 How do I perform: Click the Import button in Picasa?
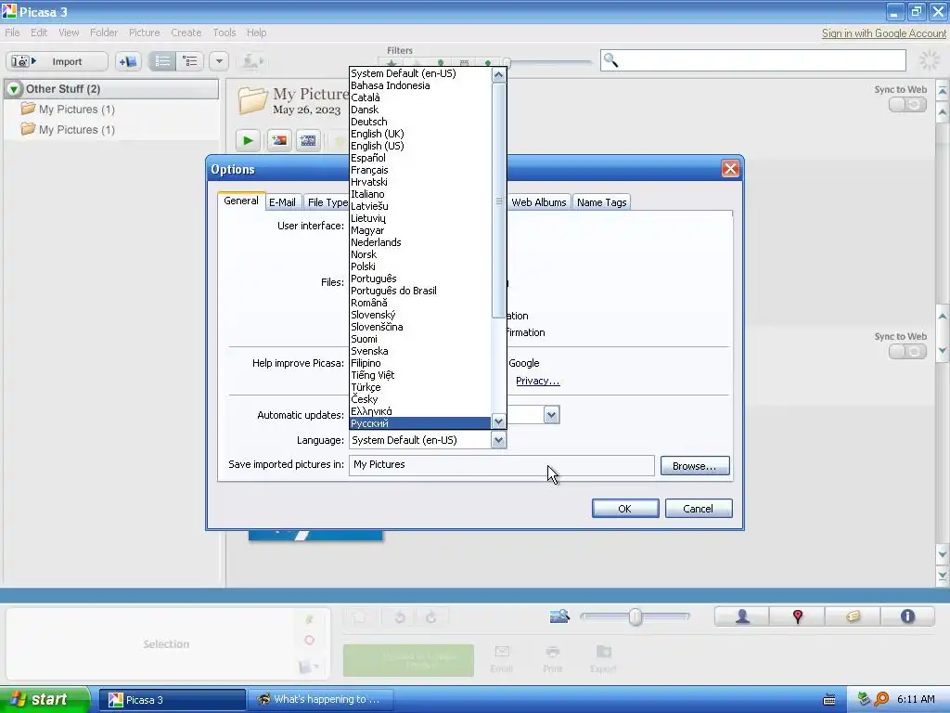(57, 61)
